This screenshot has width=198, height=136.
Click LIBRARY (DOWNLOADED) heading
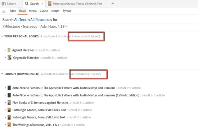(x=22, y=74)
